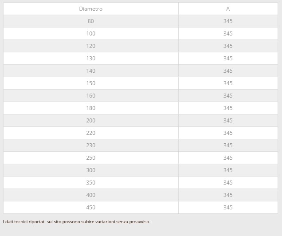Click the diameter 140 cell
Screen dimensions: 282x236
point(91,71)
